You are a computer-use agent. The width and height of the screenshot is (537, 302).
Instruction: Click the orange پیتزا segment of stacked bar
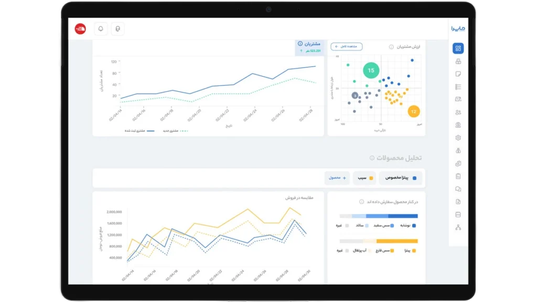pos(397,241)
